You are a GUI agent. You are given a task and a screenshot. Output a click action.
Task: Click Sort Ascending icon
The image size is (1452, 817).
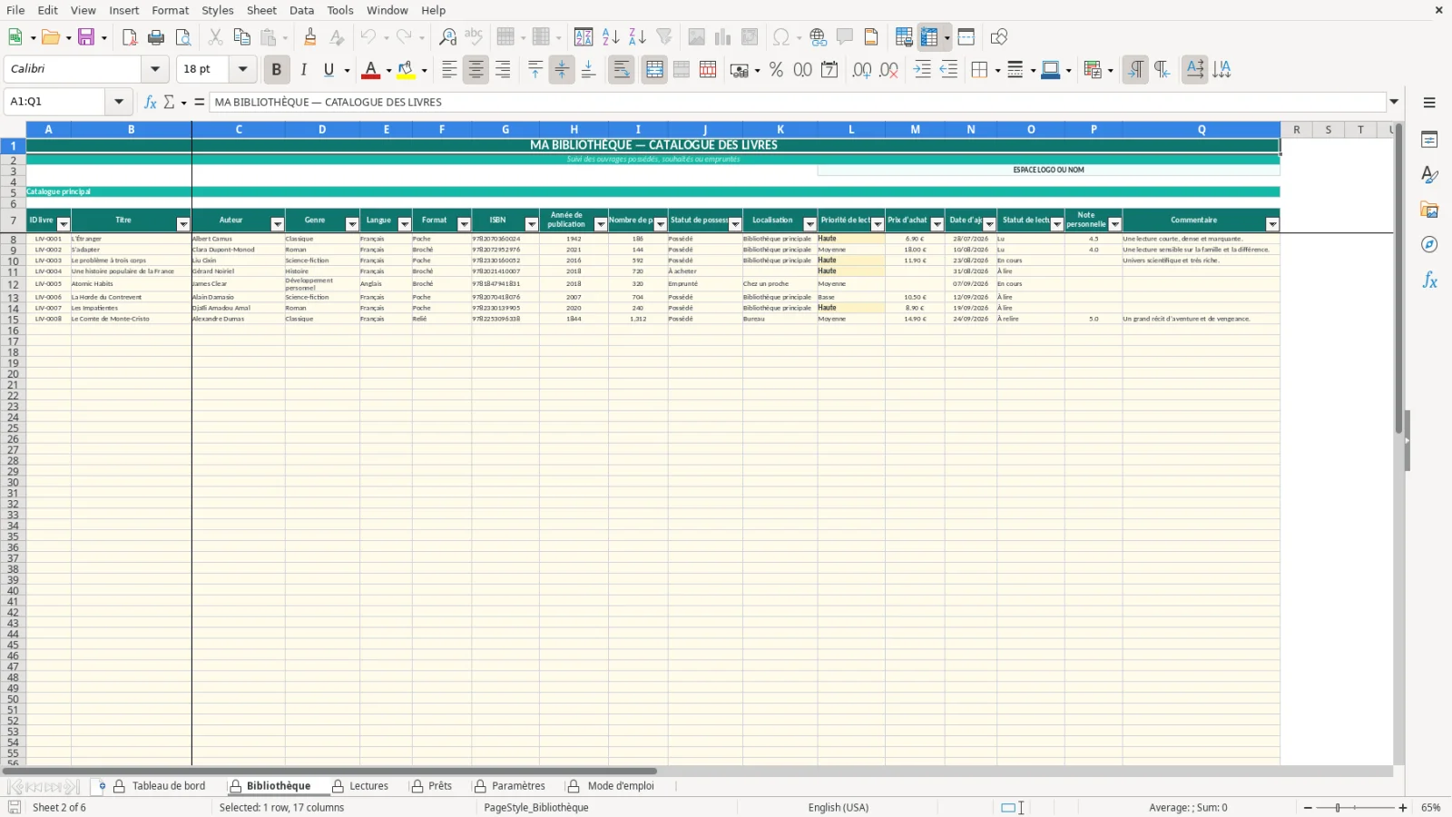[611, 37]
